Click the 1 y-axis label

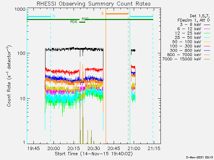click(24, 142)
